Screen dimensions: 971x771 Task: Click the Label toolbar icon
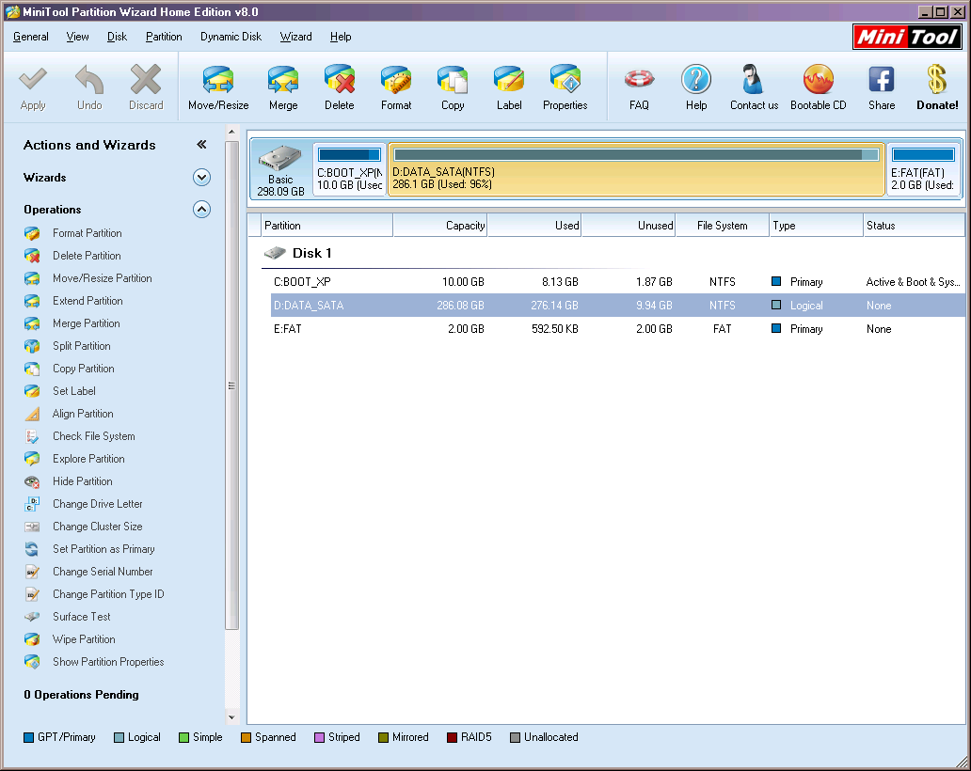[509, 80]
